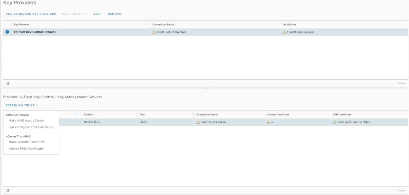Sort servers using arrow in name column header

click(x=76, y=115)
